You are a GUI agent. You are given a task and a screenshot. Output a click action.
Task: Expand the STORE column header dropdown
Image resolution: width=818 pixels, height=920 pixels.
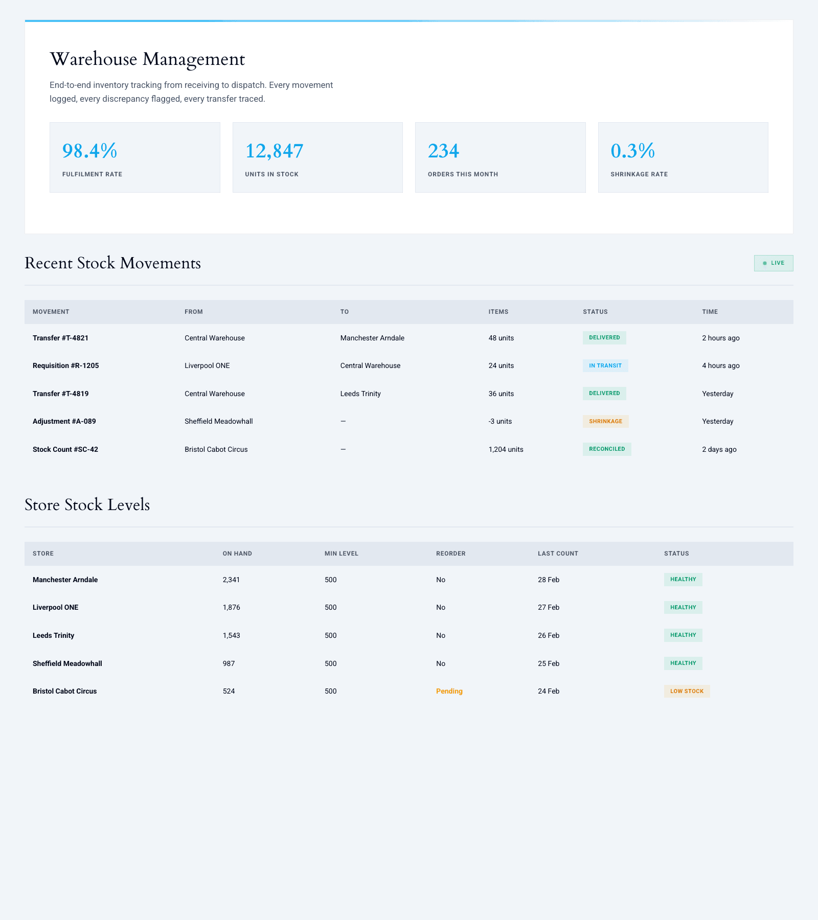coord(43,553)
